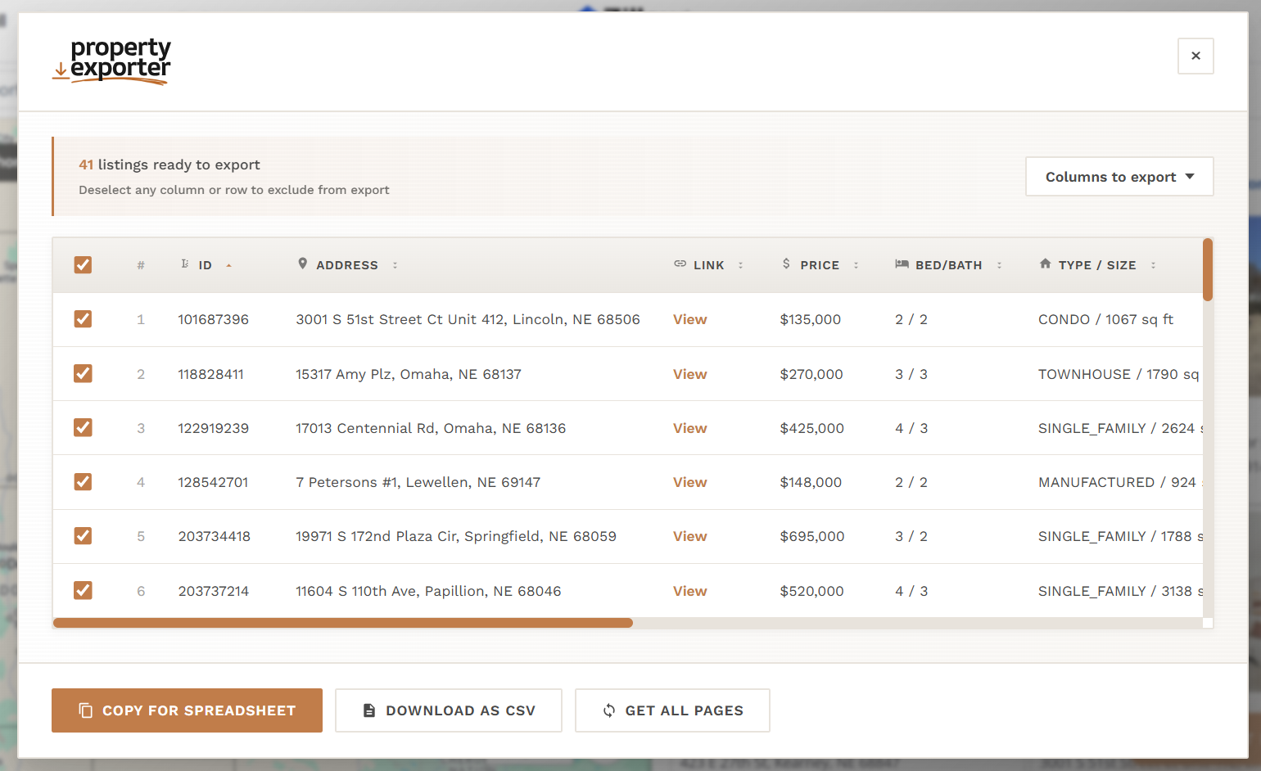Uncheck the select-all checkbox in the header
Viewport: 1261px width, 771px height.
point(83,264)
